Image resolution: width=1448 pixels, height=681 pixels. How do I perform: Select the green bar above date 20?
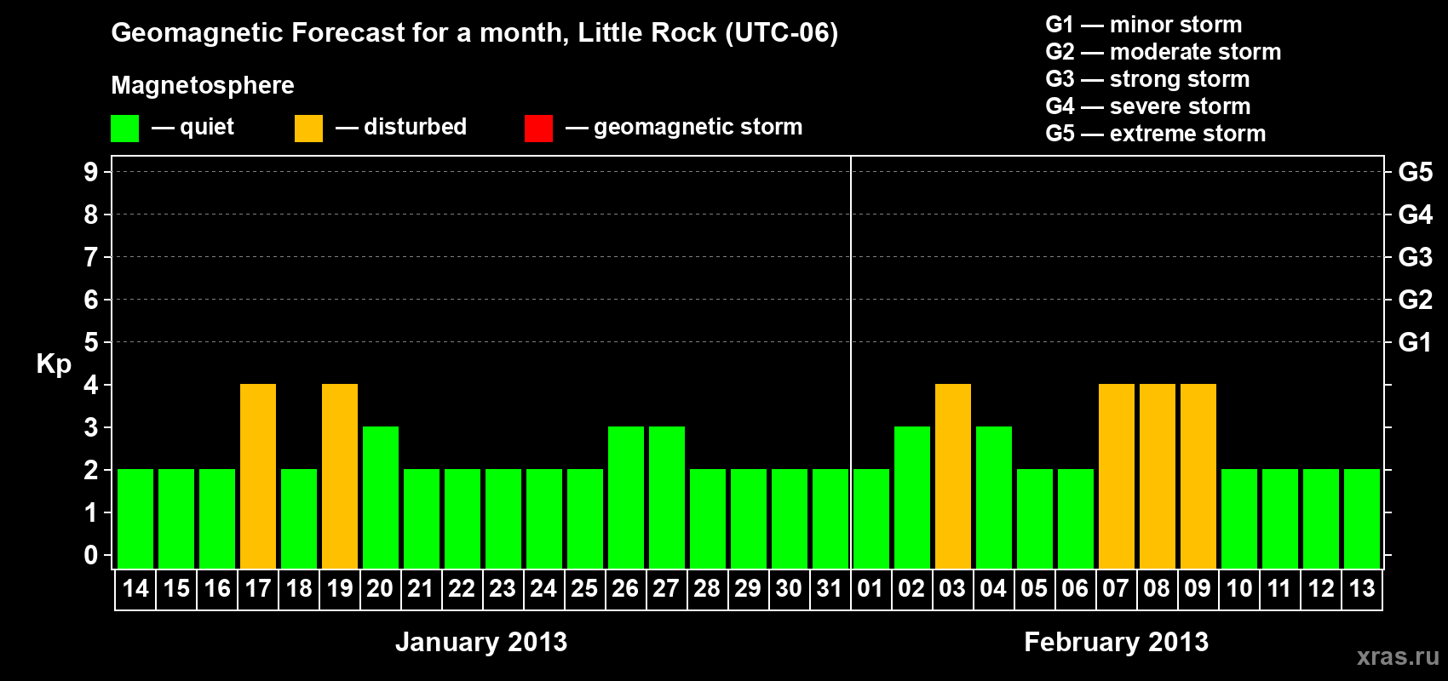[381, 497]
